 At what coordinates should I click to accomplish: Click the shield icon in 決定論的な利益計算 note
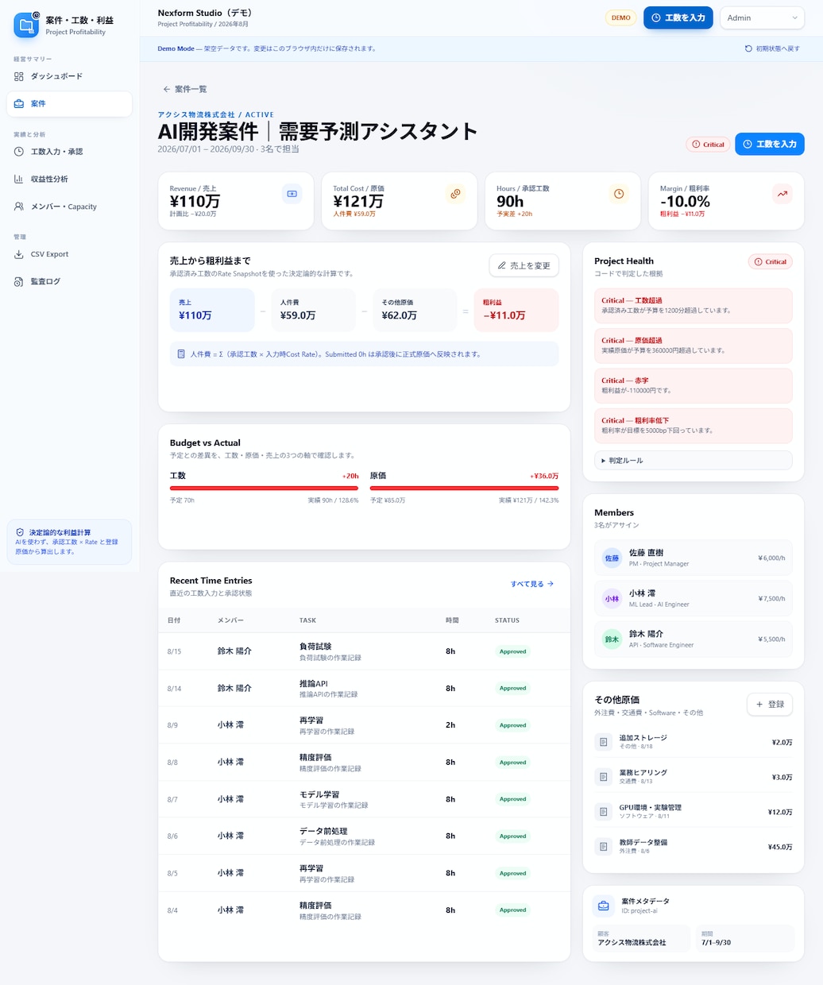(x=20, y=532)
